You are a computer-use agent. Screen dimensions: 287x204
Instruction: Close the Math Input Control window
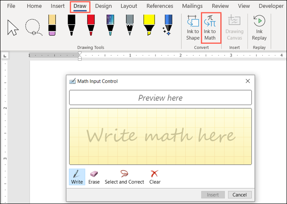click(x=248, y=81)
